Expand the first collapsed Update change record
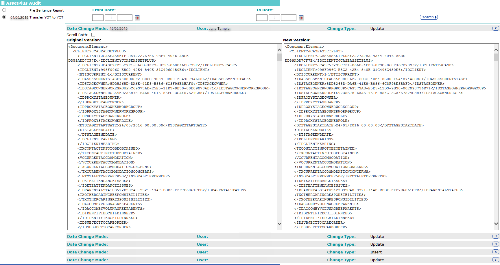Viewport: 500px width, 265px height. 496,236
